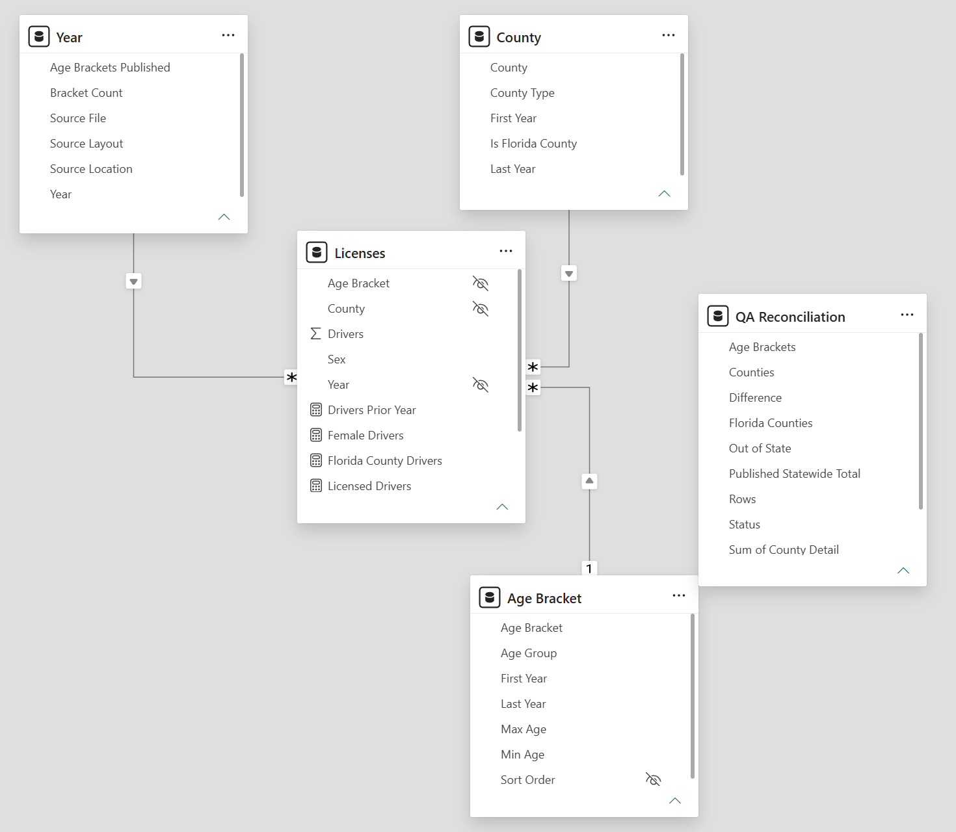Collapse the QA Reconciliation table card
The height and width of the screenshot is (832, 956).
point(903,571)
